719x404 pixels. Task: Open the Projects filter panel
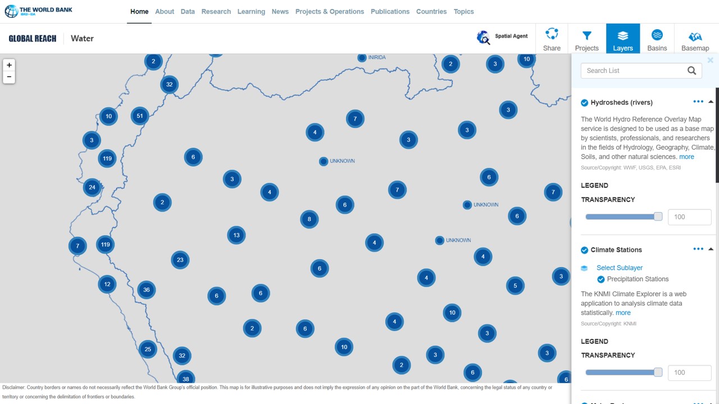click(x=586, y=39)
